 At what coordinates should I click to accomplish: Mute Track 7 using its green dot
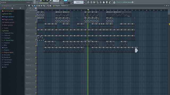point(36,52)
